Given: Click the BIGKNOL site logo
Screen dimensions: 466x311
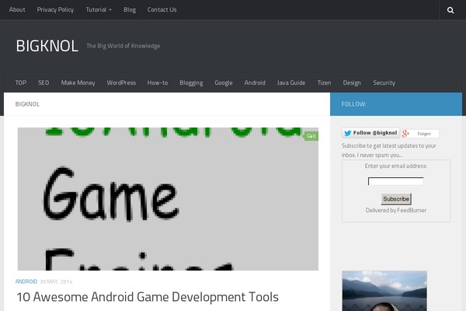Looking at the screenshot, I should [47, 46].
